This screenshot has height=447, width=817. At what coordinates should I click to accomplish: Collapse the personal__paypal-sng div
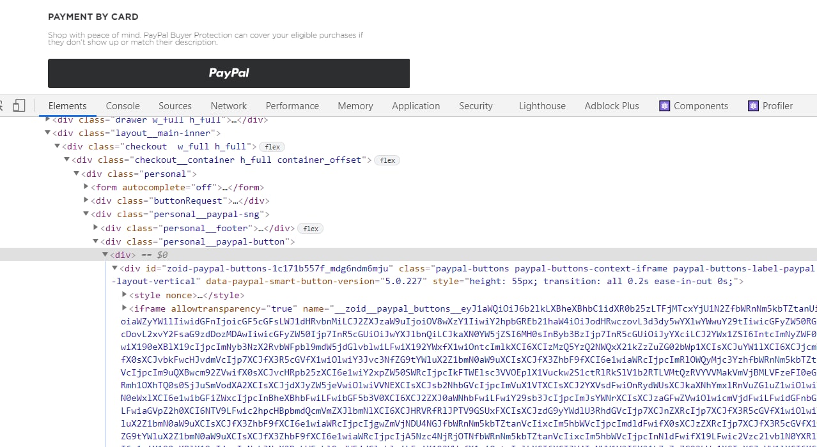pyautogui.click(x=86, y=215)
